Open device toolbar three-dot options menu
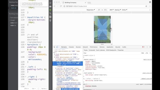This screenshot has height=90, width=160. pyautogui.click(x=150, y=10)
